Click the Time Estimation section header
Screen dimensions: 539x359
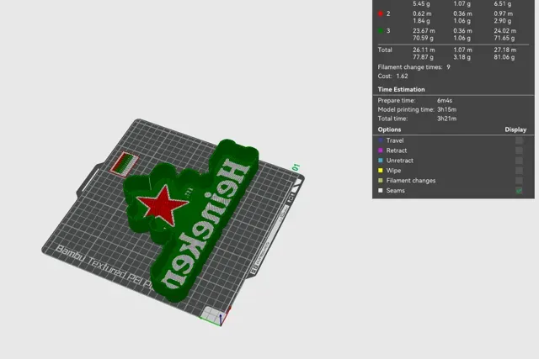(x=401, y=89)
